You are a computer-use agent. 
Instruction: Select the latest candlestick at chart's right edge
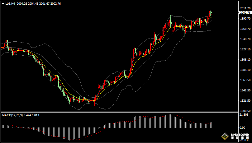[212, 12]
